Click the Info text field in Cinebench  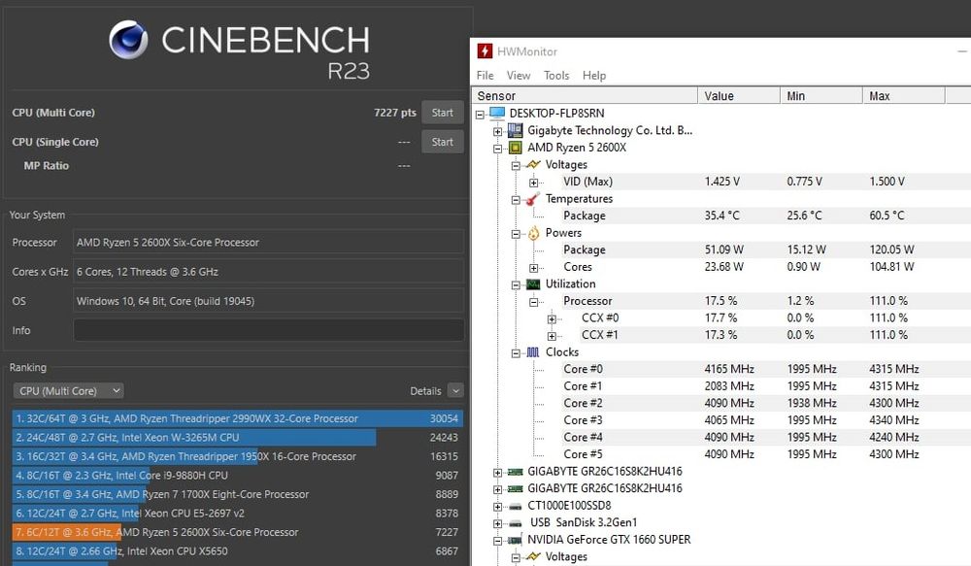point(269,330)
